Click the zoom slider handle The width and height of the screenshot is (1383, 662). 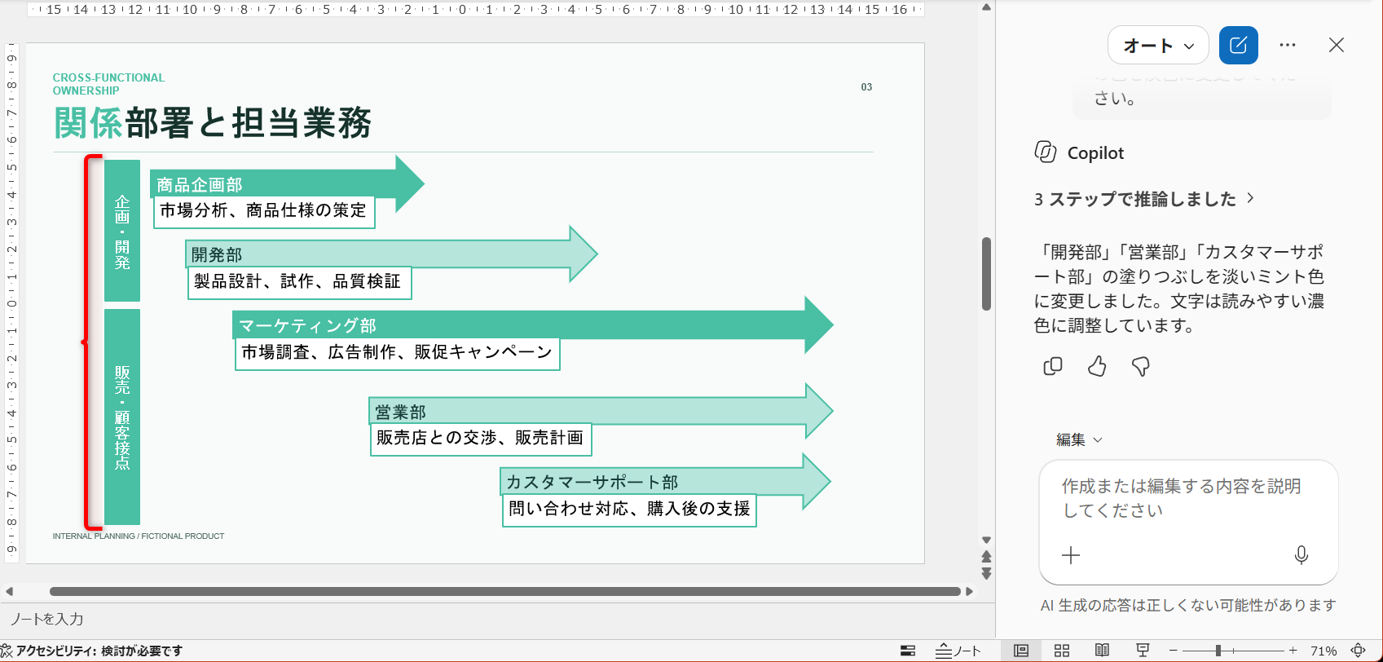click(1218, 651)
